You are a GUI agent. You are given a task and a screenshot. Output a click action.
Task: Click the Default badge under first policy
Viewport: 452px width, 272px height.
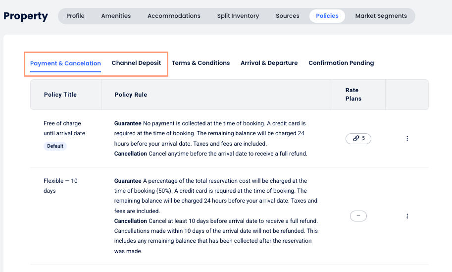(x=55, y=146)
